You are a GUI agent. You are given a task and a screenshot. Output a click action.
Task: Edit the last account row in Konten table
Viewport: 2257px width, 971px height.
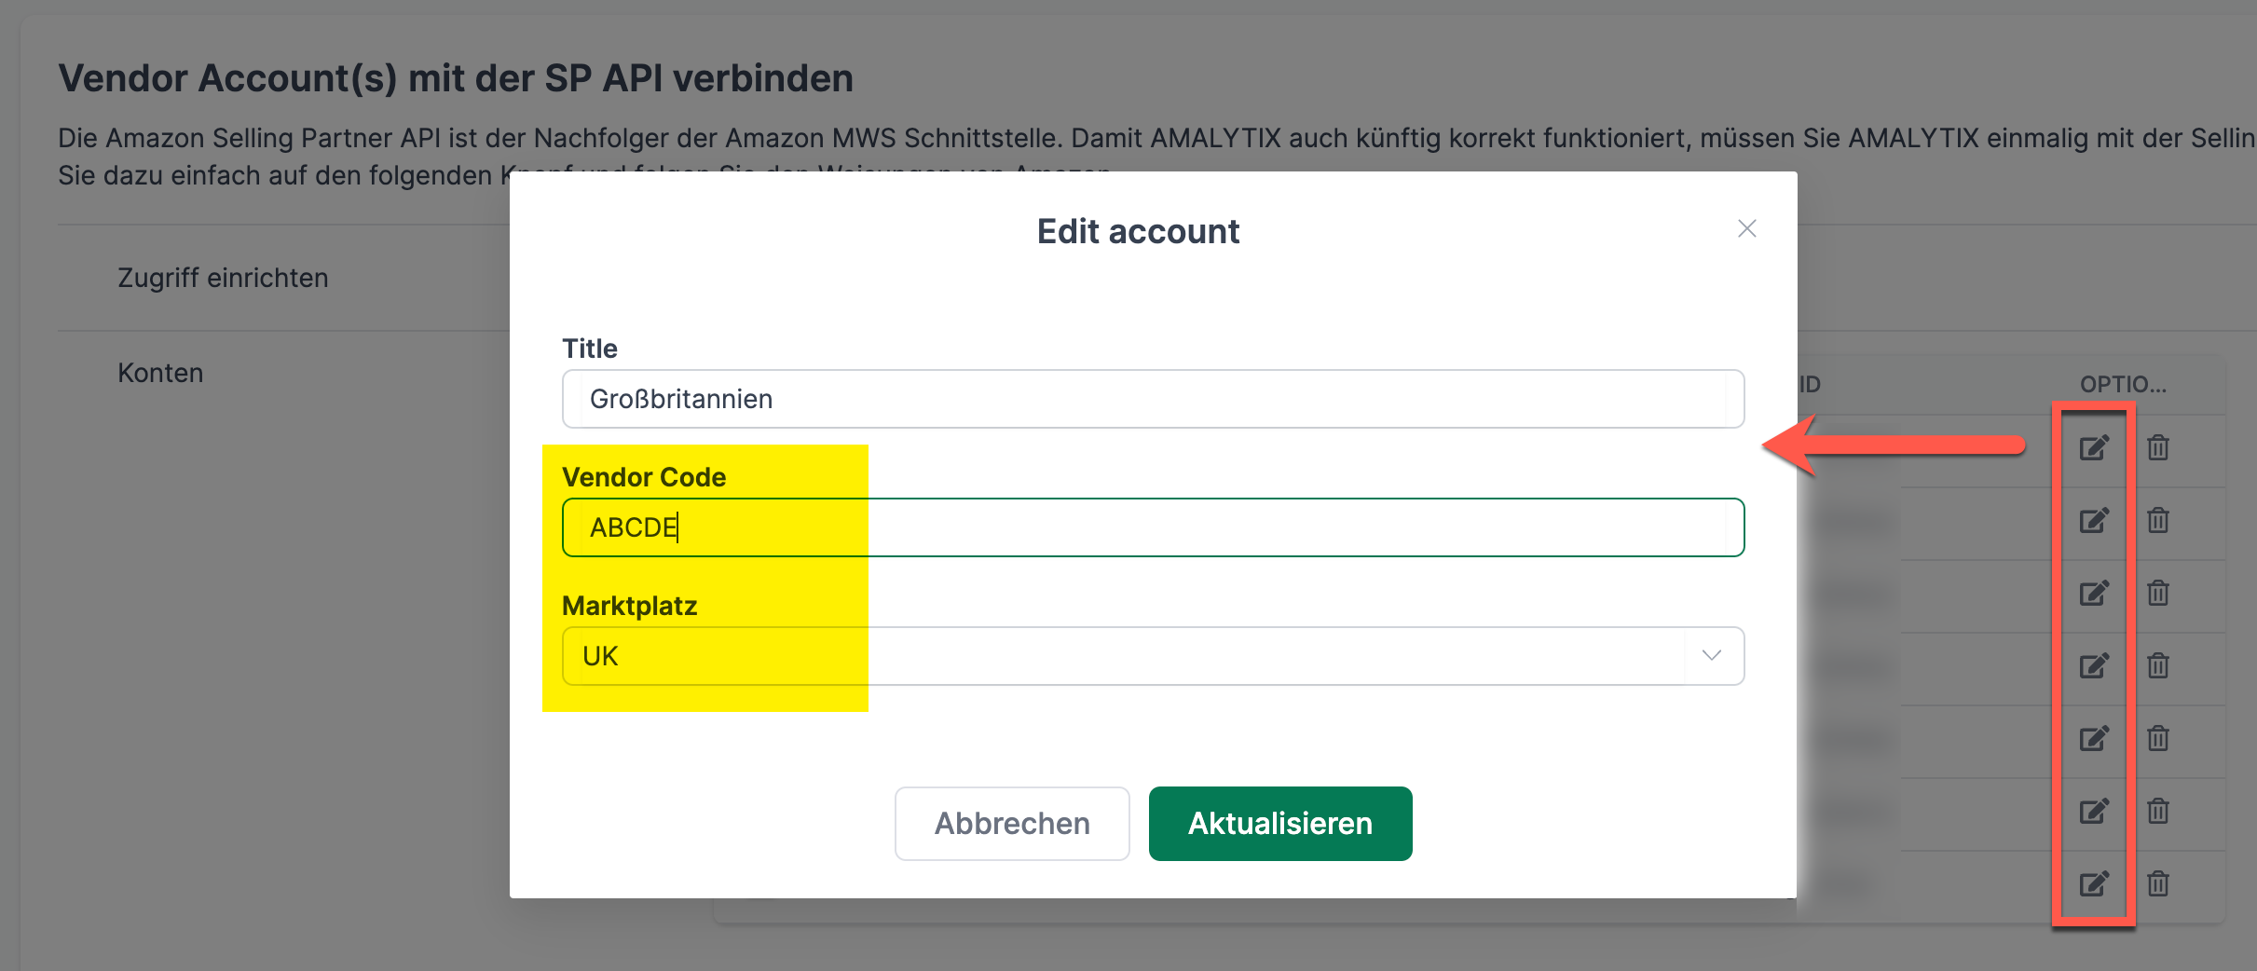2094,884
